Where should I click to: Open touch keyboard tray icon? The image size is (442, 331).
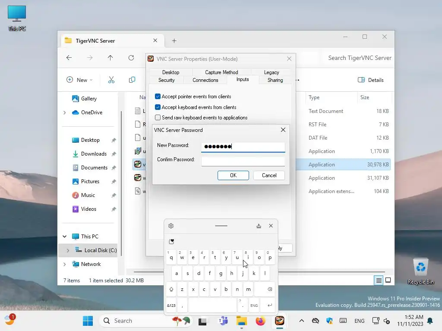click(343, 321)
